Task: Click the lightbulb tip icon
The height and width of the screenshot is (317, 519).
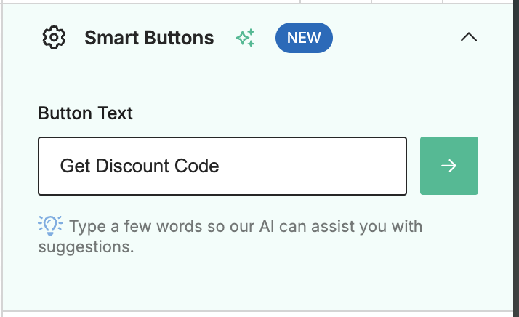Action: (x=50, y=225)
